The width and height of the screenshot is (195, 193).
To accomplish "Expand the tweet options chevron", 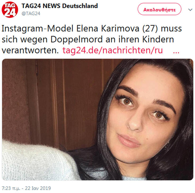I will tap(190, 10).
